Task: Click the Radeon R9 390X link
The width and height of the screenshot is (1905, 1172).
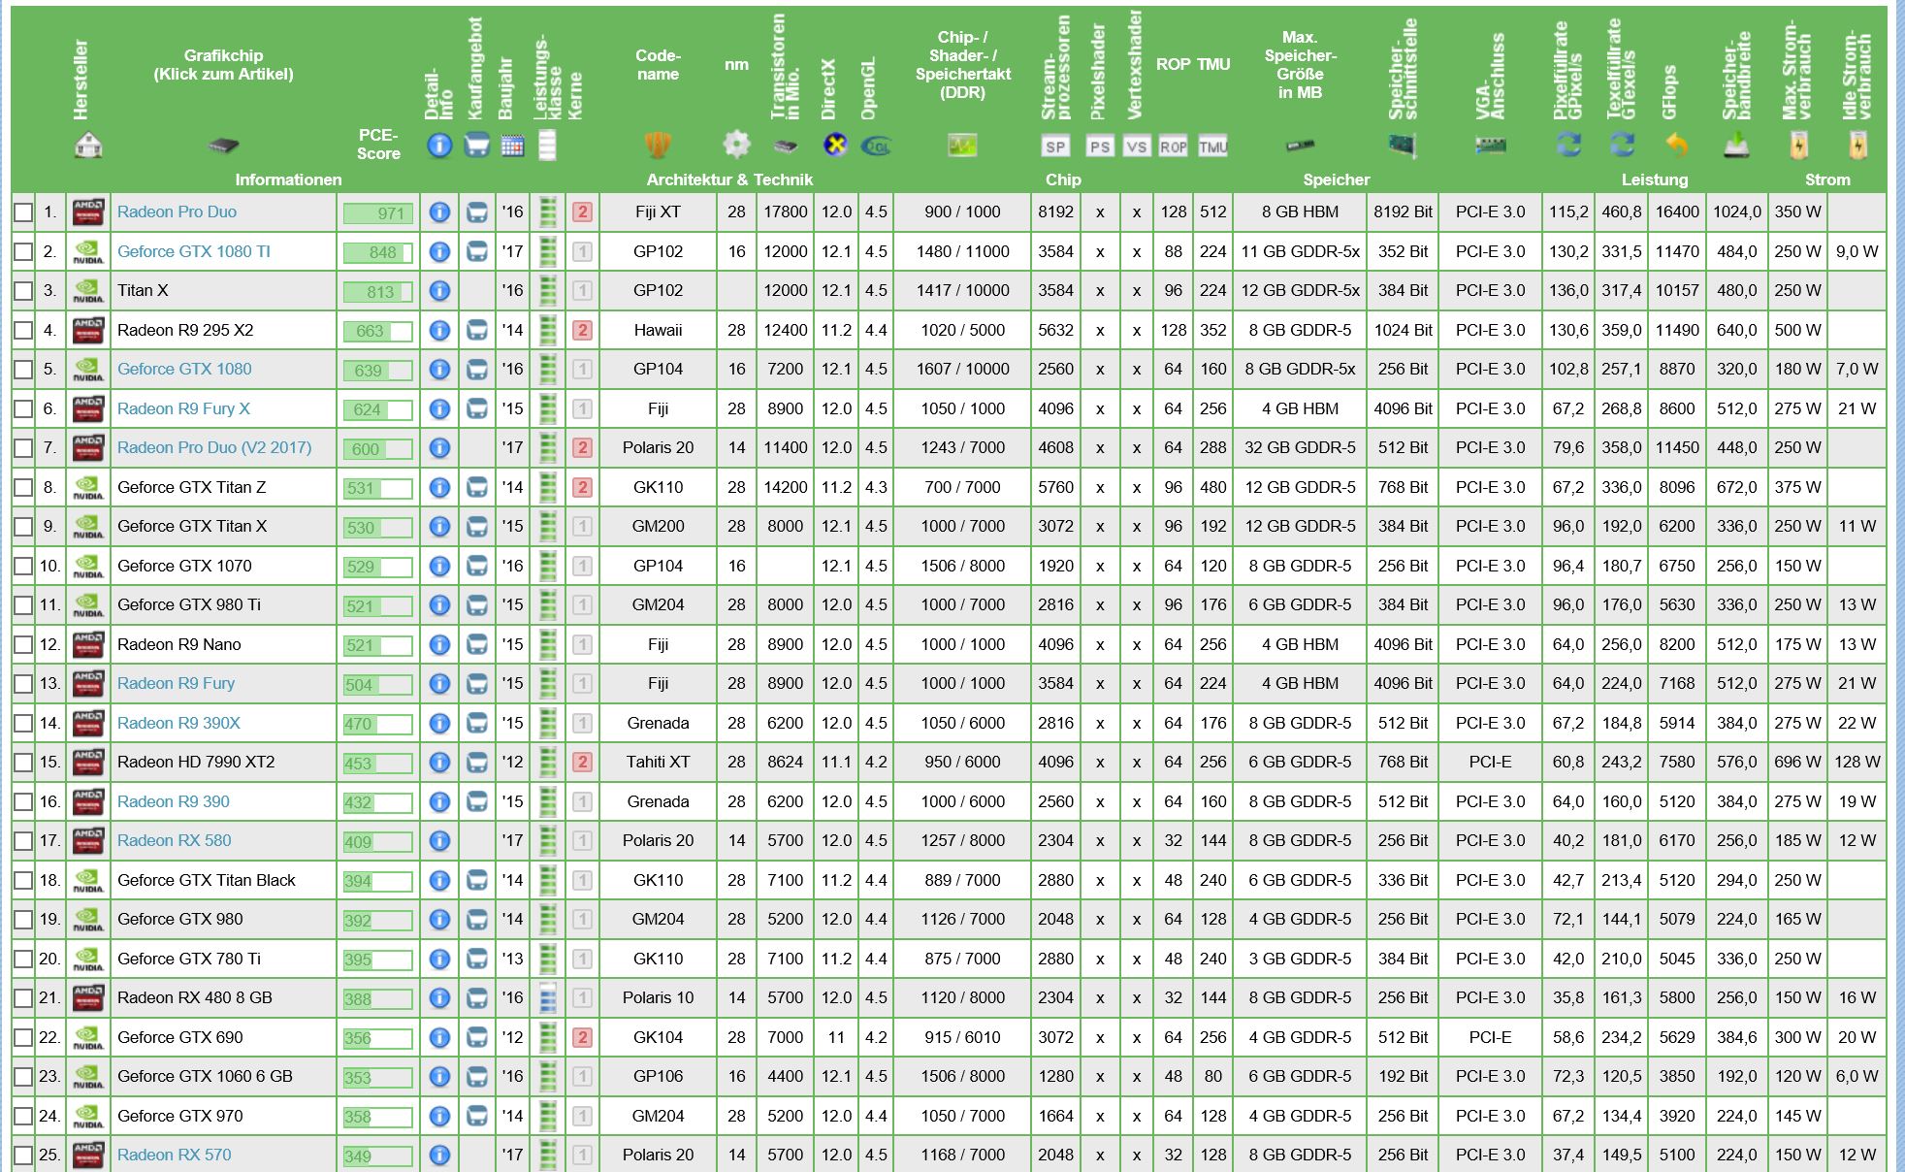Action: click(178, 723)
